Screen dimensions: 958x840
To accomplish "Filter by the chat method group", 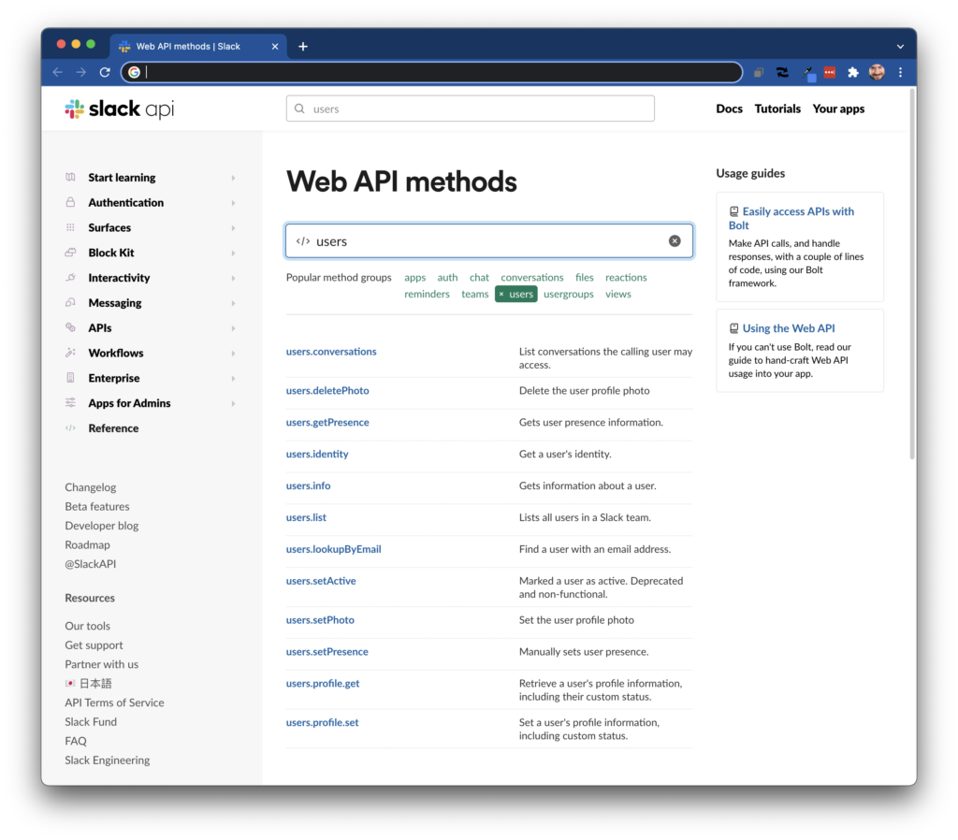I will click(x=479, y=278).
